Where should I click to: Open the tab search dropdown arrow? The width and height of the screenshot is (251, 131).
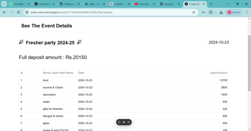(4, 4)
